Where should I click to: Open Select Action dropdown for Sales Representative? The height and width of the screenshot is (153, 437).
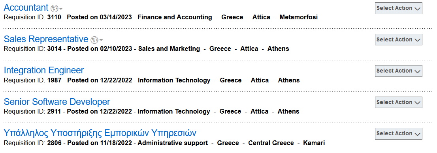399,39
